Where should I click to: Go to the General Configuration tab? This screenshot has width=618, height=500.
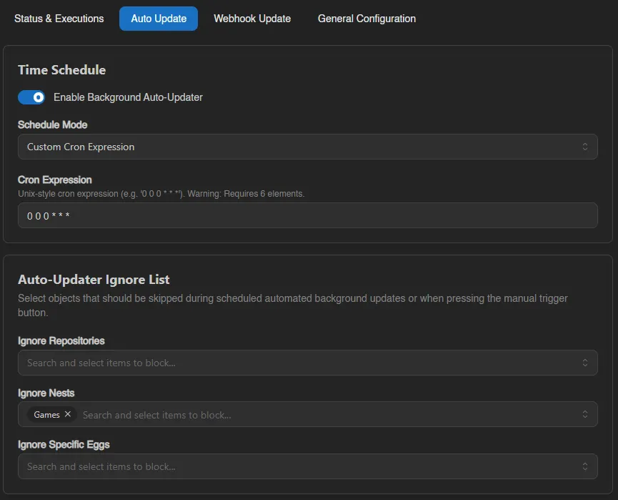367,19
